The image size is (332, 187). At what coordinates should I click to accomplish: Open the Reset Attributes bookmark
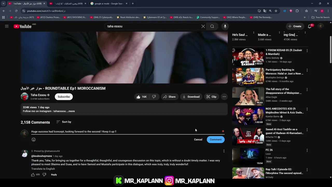128,17
